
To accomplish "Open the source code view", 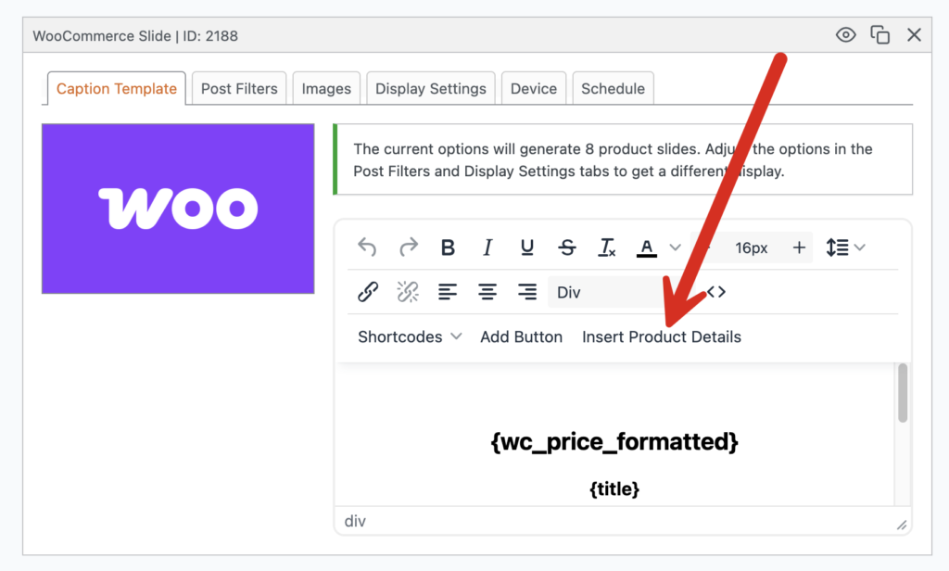I will click(x=715, y=291).
